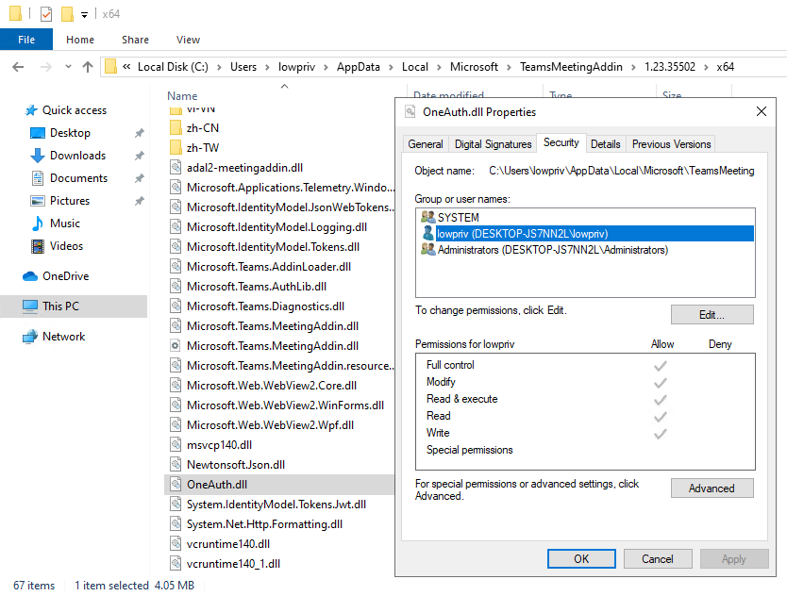
Task: Click the This PC monitor icon
Action: (x=30, y=306)
